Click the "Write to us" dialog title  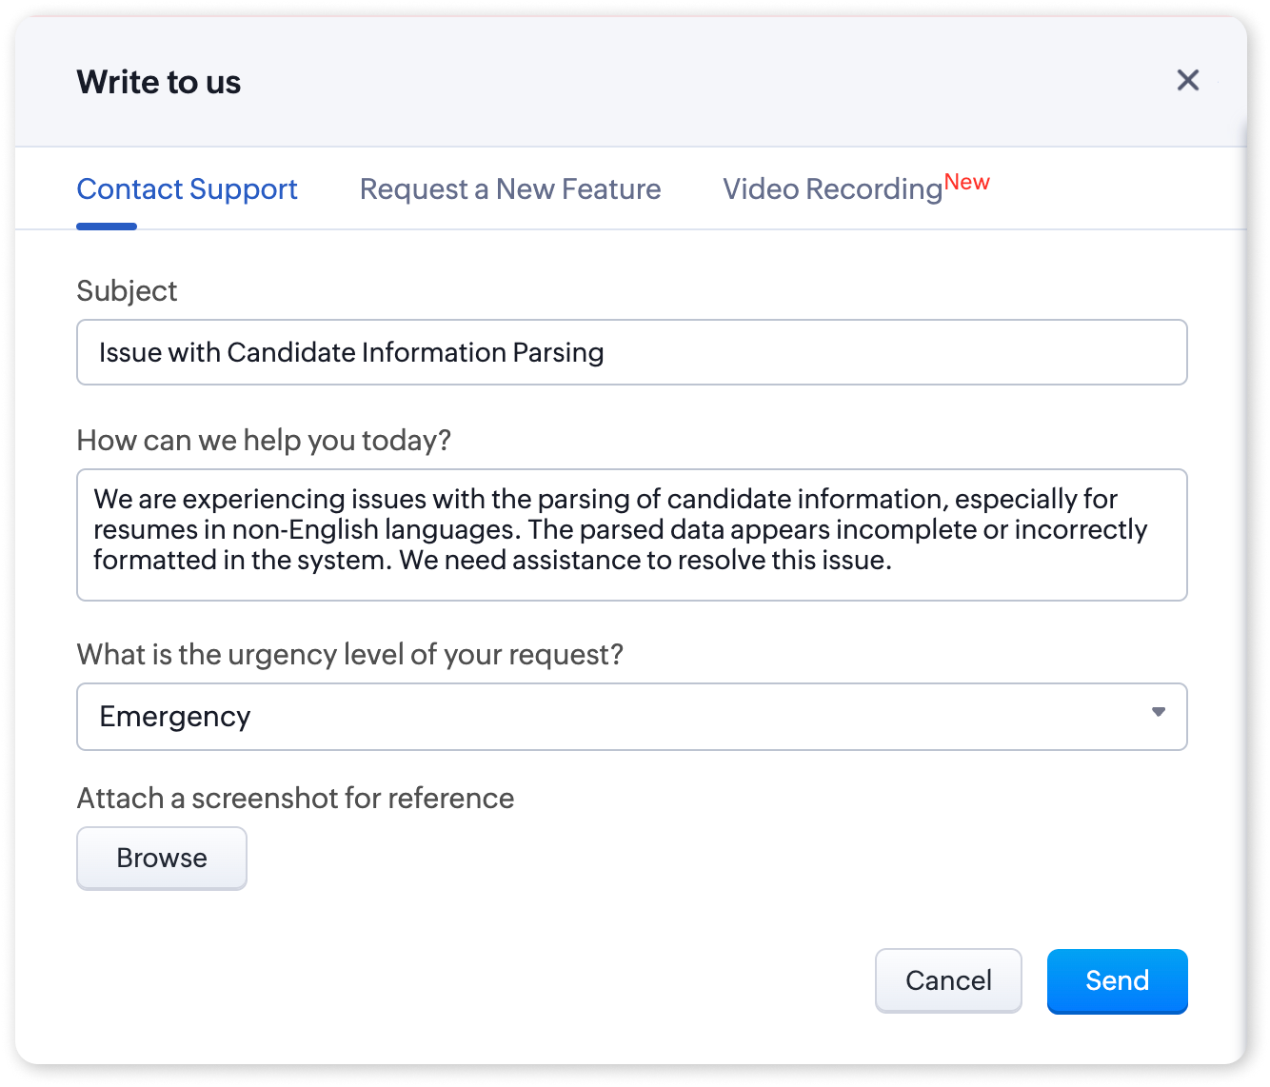(x=159, y=82)
